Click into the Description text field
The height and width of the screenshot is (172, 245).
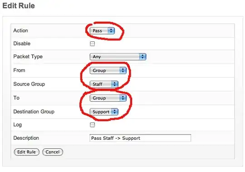(x=140, y=138)
